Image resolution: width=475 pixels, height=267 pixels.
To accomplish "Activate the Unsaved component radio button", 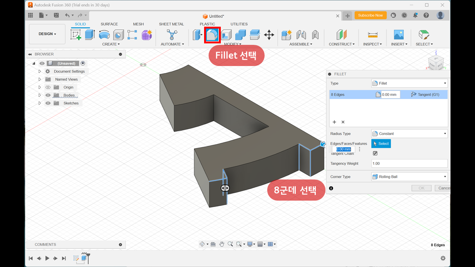I will click(83, 63).
